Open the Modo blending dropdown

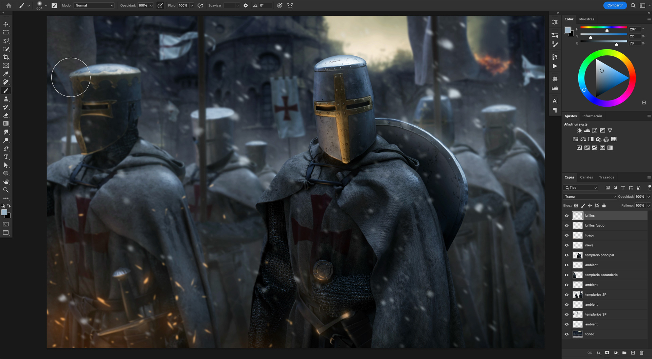(x=94, y=5)
